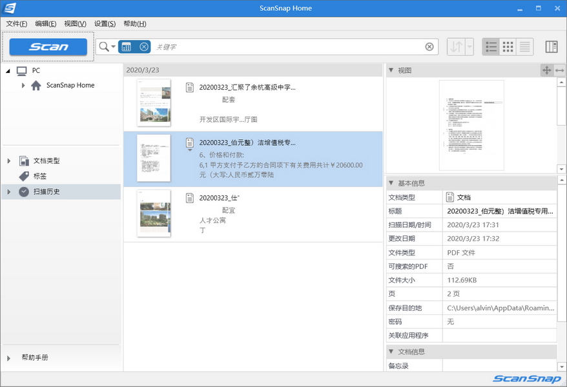The width and height of the screenshot is (567, 387).
Task: Expand the ScanSnap Home tree node
Action: point(23,85)
